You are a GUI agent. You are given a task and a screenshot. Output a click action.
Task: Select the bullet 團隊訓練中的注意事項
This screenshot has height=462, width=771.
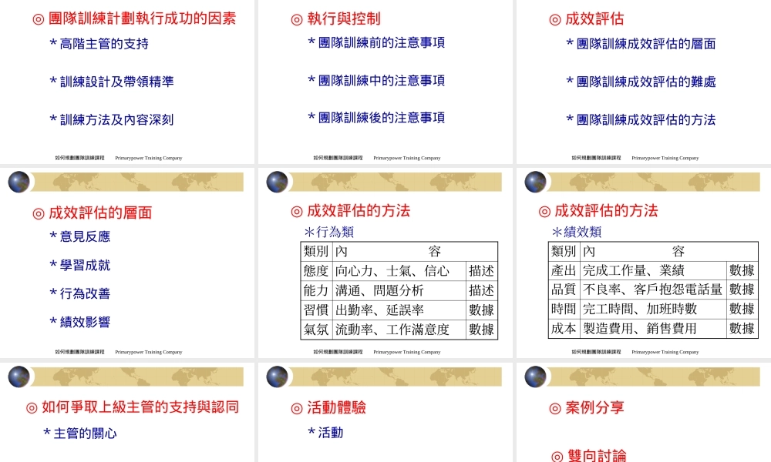tap(376, 80)
